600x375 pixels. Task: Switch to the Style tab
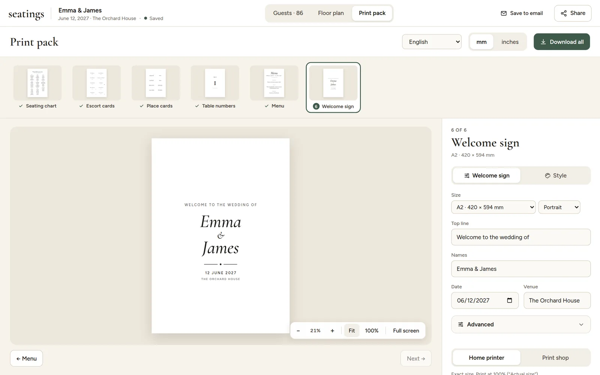tap(555, 175)
